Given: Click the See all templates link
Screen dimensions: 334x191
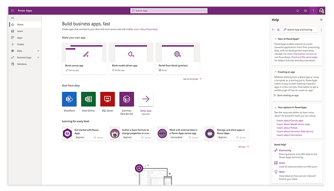Looking at the screenshot, I should pos(192,79).
